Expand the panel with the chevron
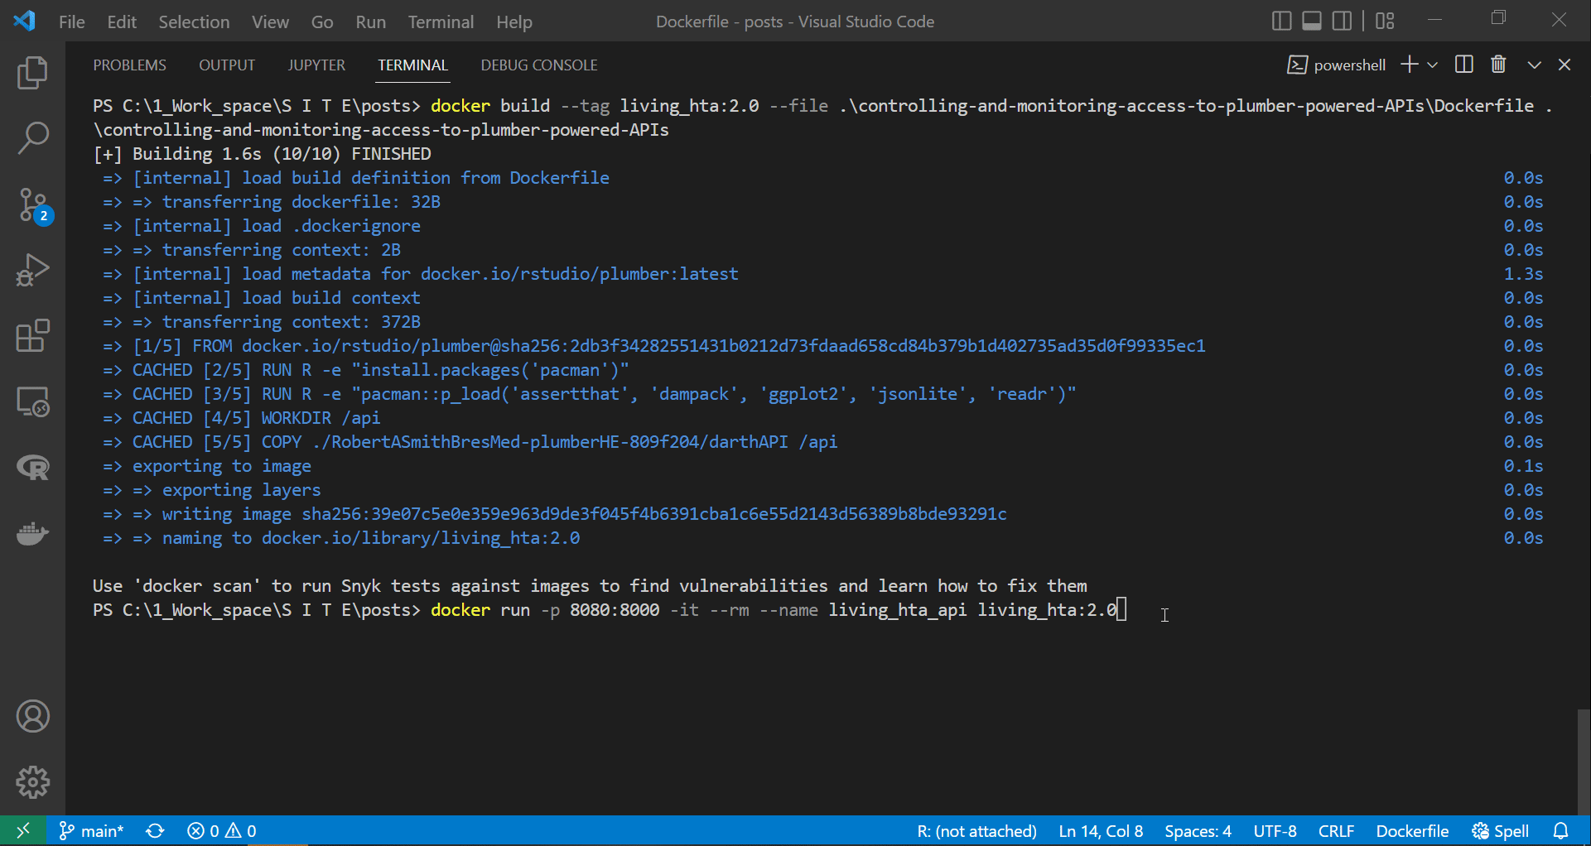 (x=1535, y=65)
